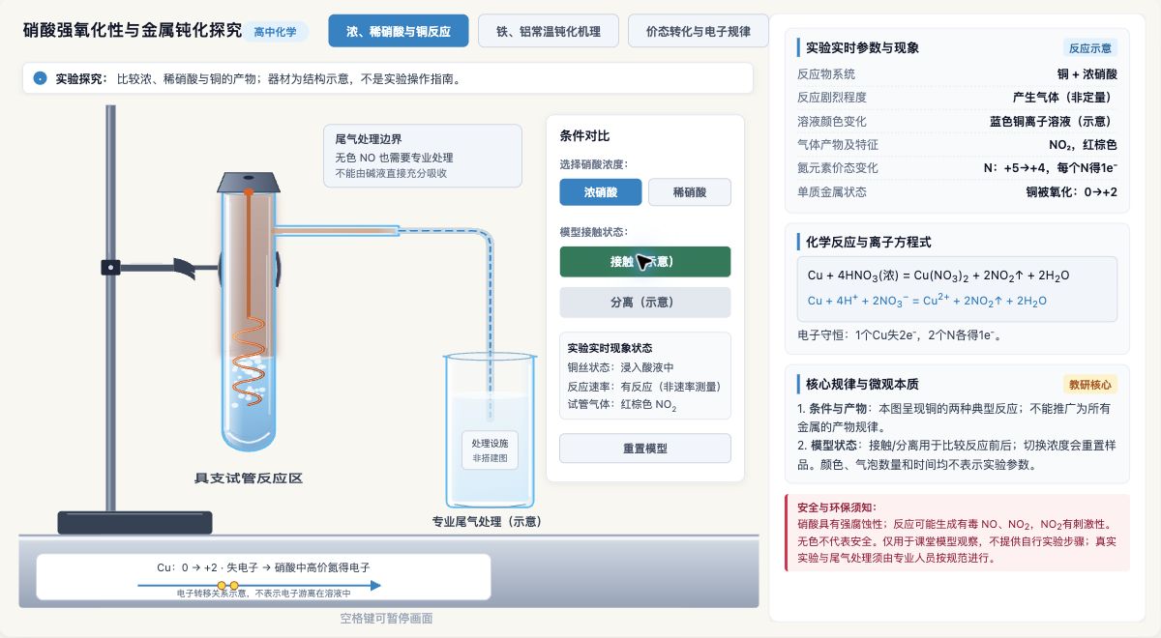
Task: Click the 铜 + 浓硝酸 value
Action: click(x=1087, y=73)
